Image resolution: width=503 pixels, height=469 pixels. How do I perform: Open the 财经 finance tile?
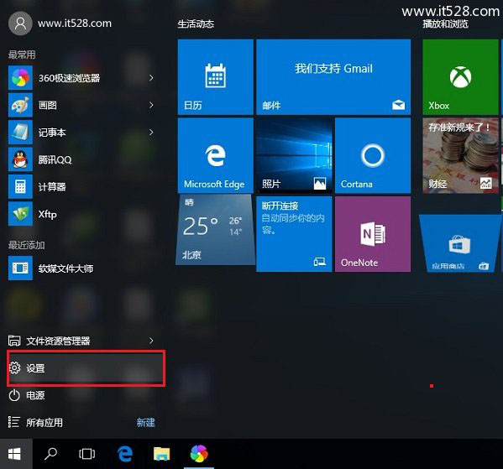[x=460, y=155]
